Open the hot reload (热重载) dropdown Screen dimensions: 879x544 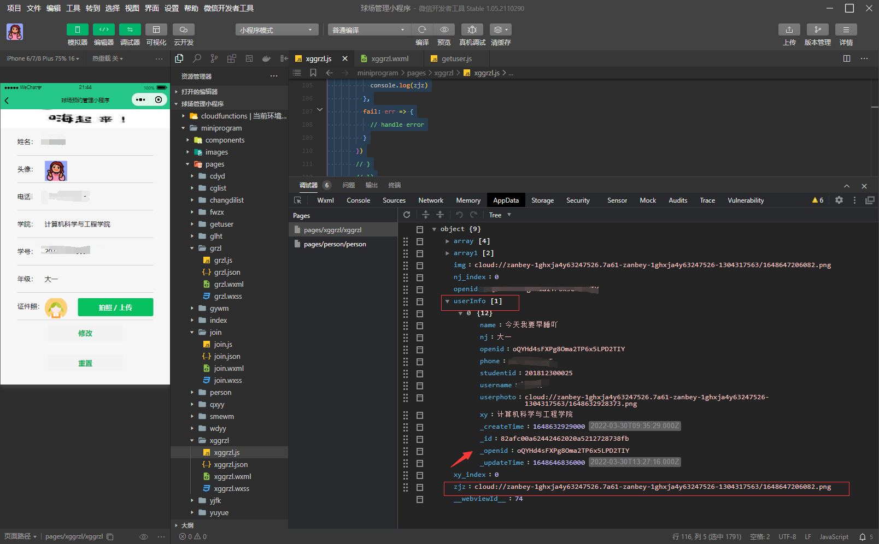[108, 58]
